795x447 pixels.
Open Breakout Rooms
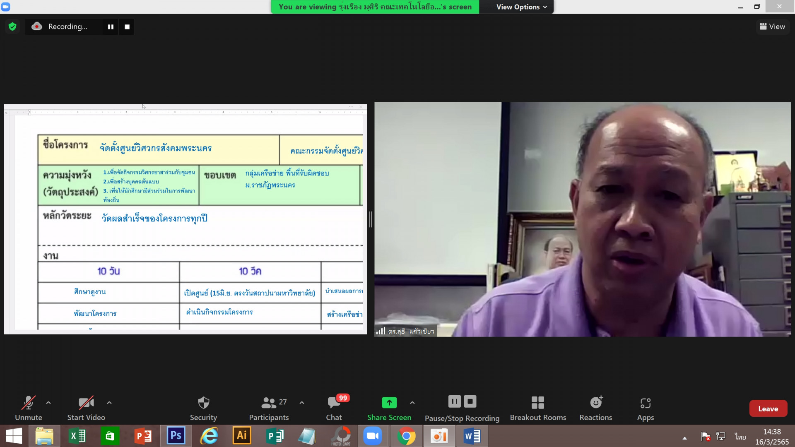click(538, 408)
